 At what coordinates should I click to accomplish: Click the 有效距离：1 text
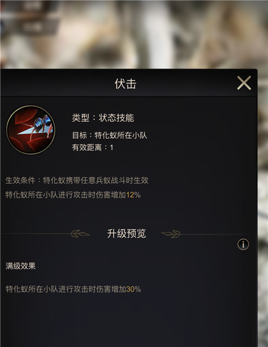tap(93, 147)
